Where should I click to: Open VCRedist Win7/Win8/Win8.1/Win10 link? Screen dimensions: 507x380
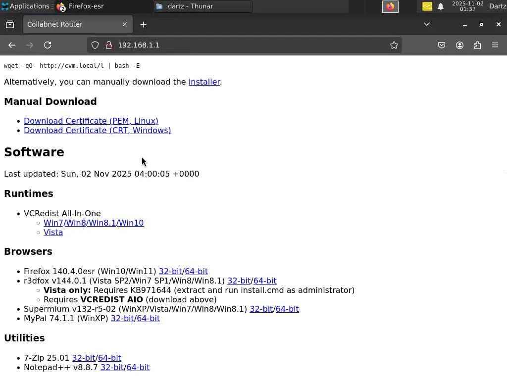coord(94,223)
